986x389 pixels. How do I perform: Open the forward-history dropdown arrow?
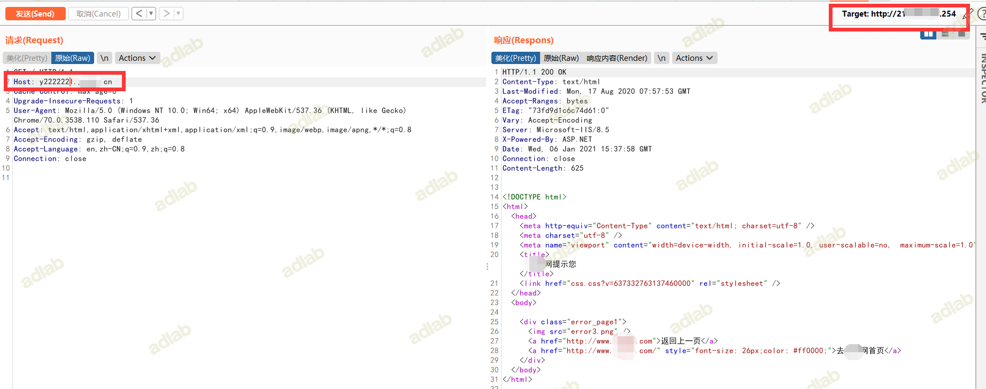coord(178,14)
